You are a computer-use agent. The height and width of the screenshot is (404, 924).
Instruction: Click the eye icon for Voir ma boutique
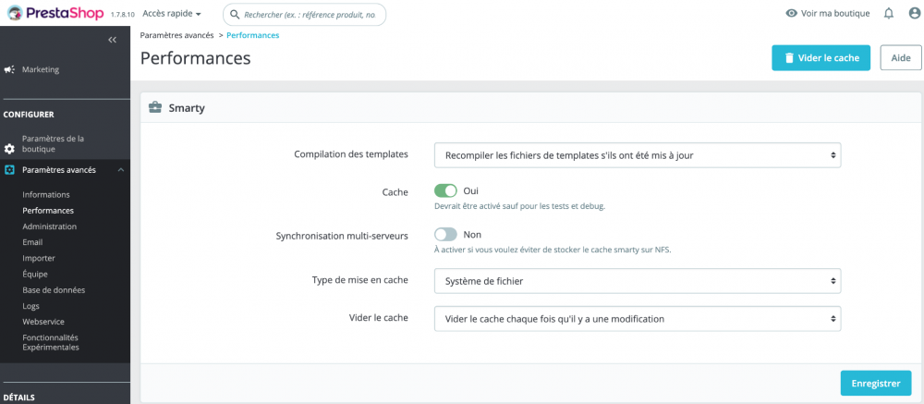point(791,14)
